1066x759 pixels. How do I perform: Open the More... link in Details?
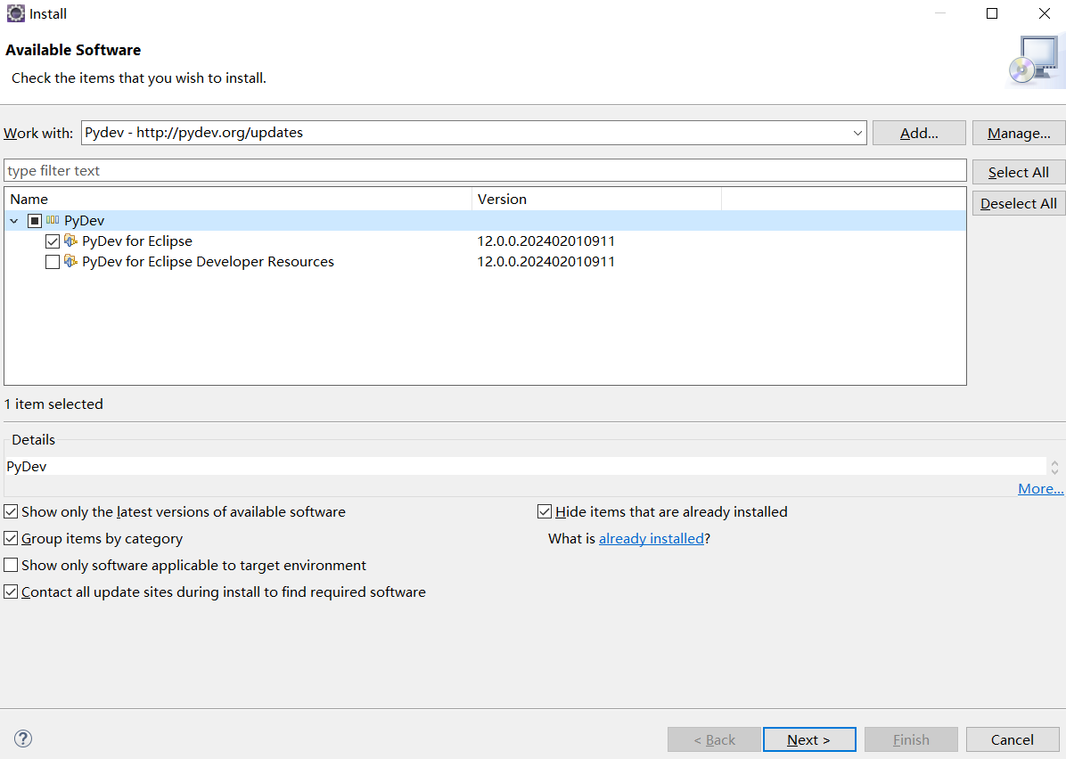pyautogui.click(x=1040, y=488)
